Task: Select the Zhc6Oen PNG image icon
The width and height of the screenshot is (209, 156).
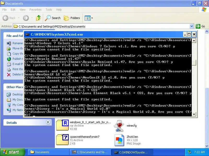Action: pyautogui.click(x=119, y=140)
